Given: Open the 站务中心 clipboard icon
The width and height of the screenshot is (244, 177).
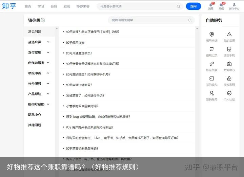Looking at the screenshot, I should coord(229,64).
